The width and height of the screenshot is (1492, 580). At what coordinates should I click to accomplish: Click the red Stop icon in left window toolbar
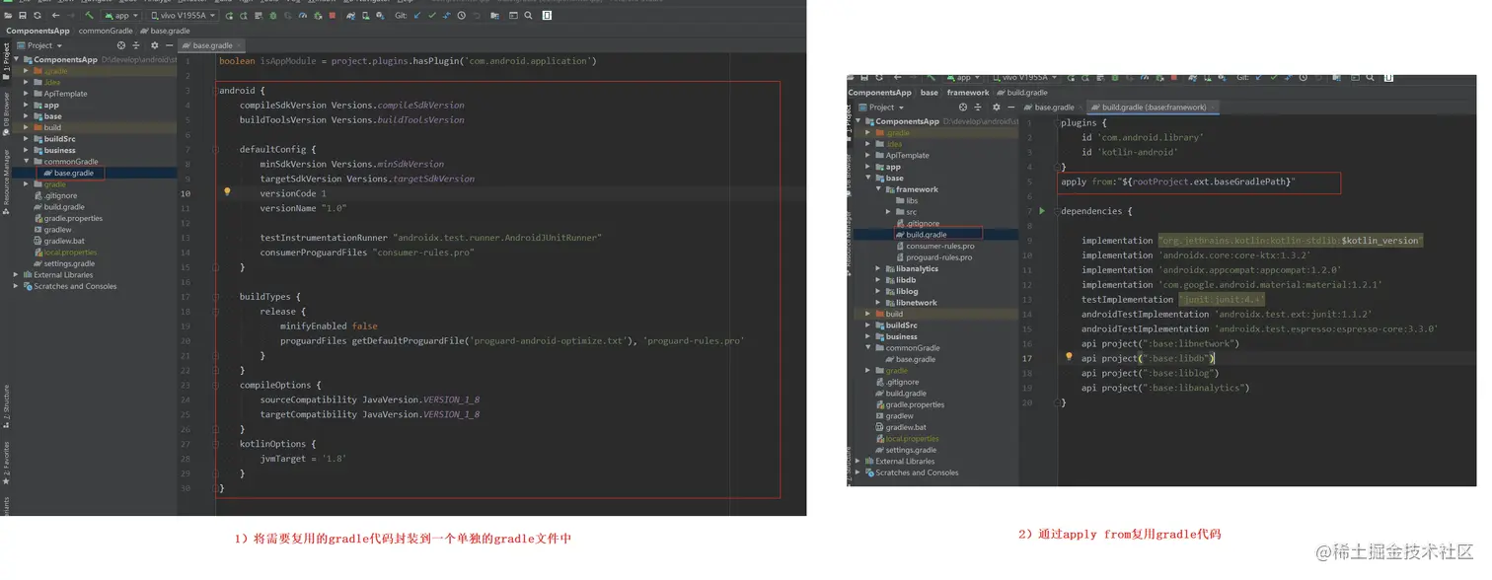(333, 16)
